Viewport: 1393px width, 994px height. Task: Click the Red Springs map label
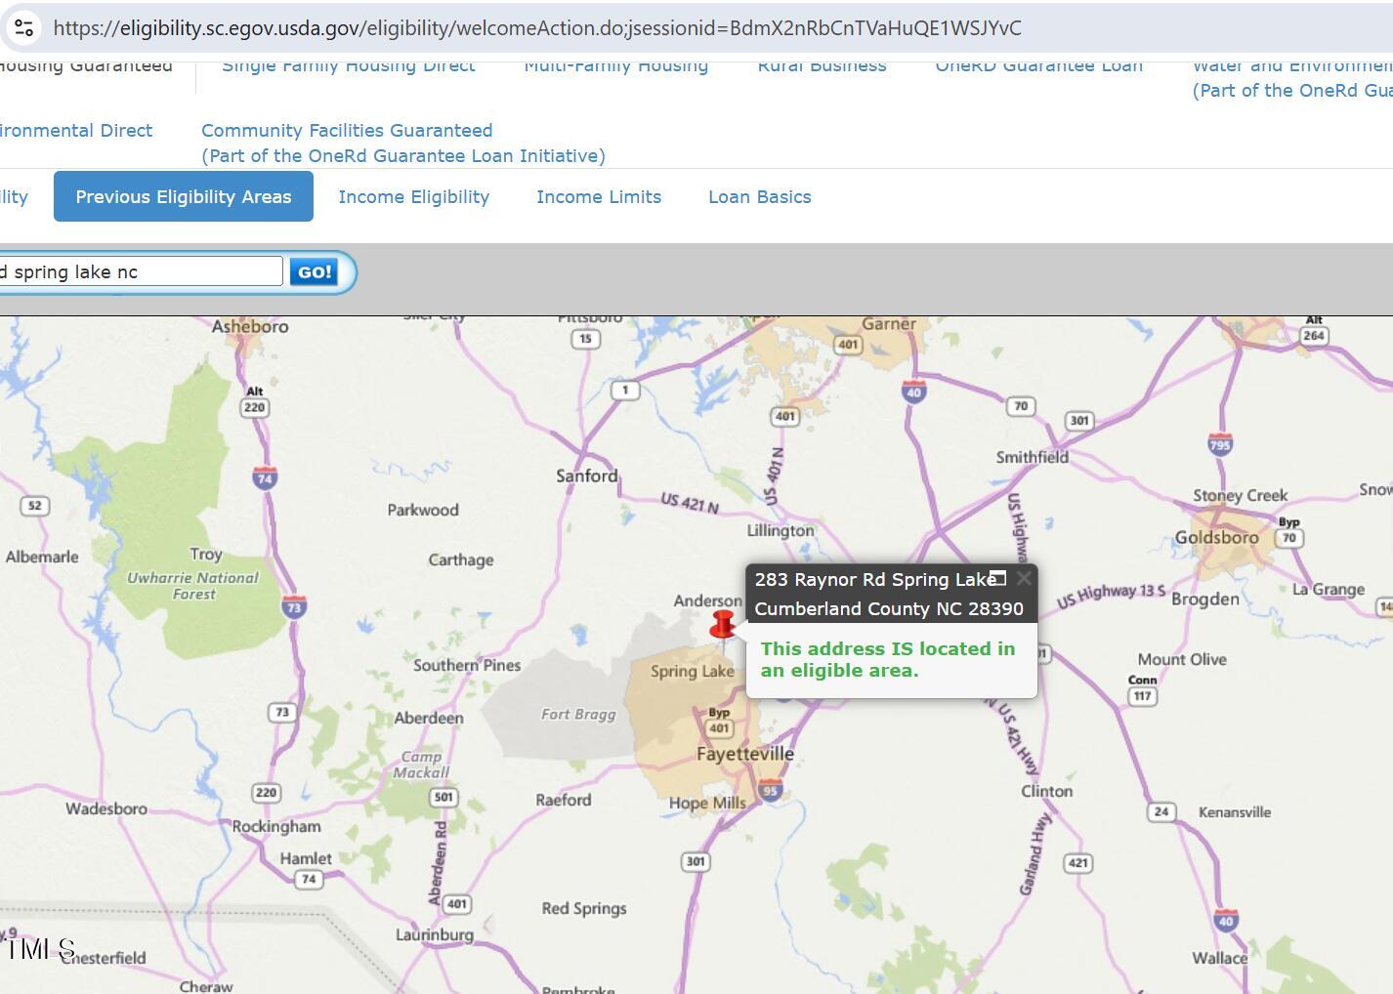coord(584,908)
